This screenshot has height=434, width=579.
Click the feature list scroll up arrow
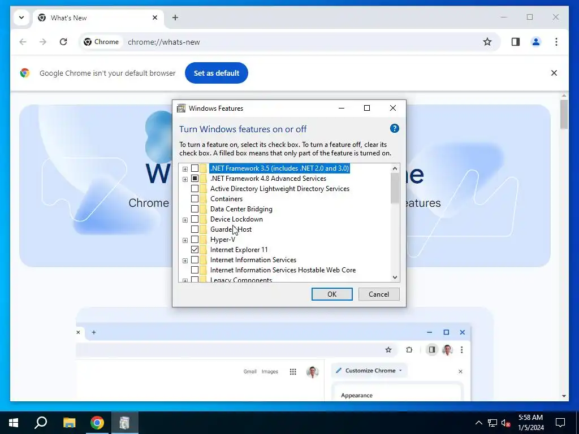click(x=395, y=168)
